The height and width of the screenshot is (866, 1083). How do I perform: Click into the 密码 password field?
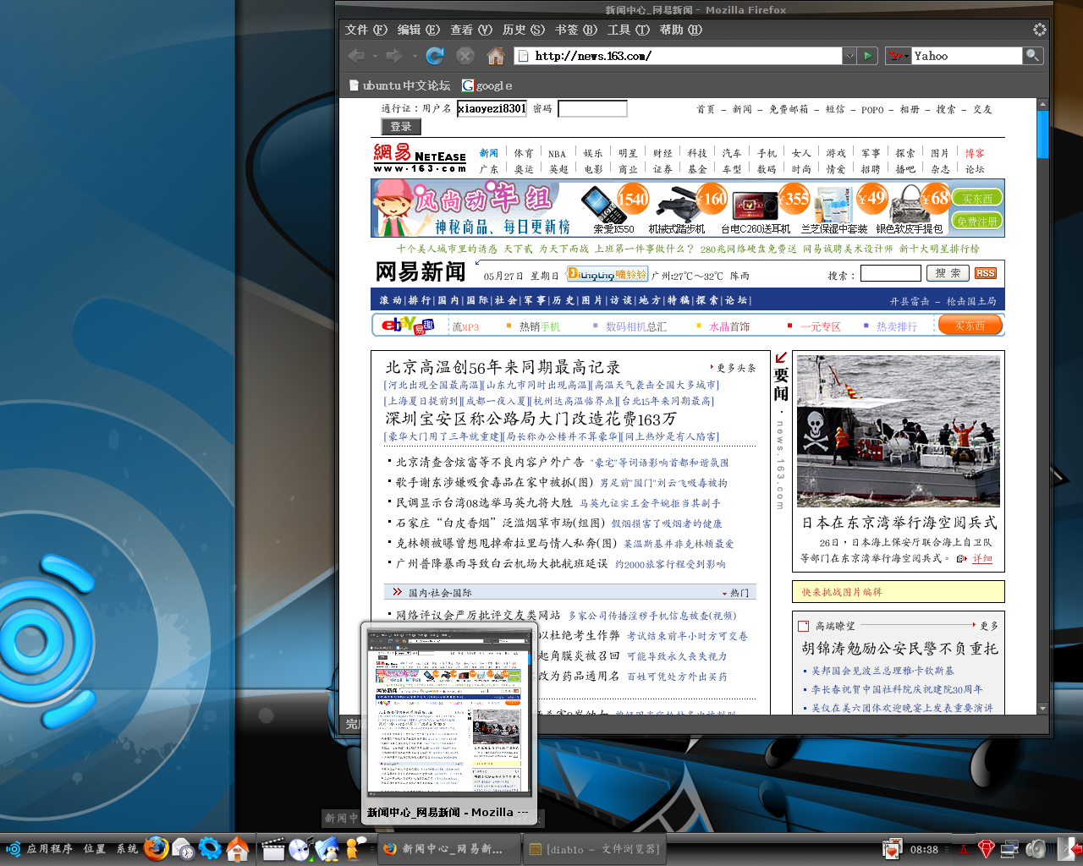(x=592, y=108)
